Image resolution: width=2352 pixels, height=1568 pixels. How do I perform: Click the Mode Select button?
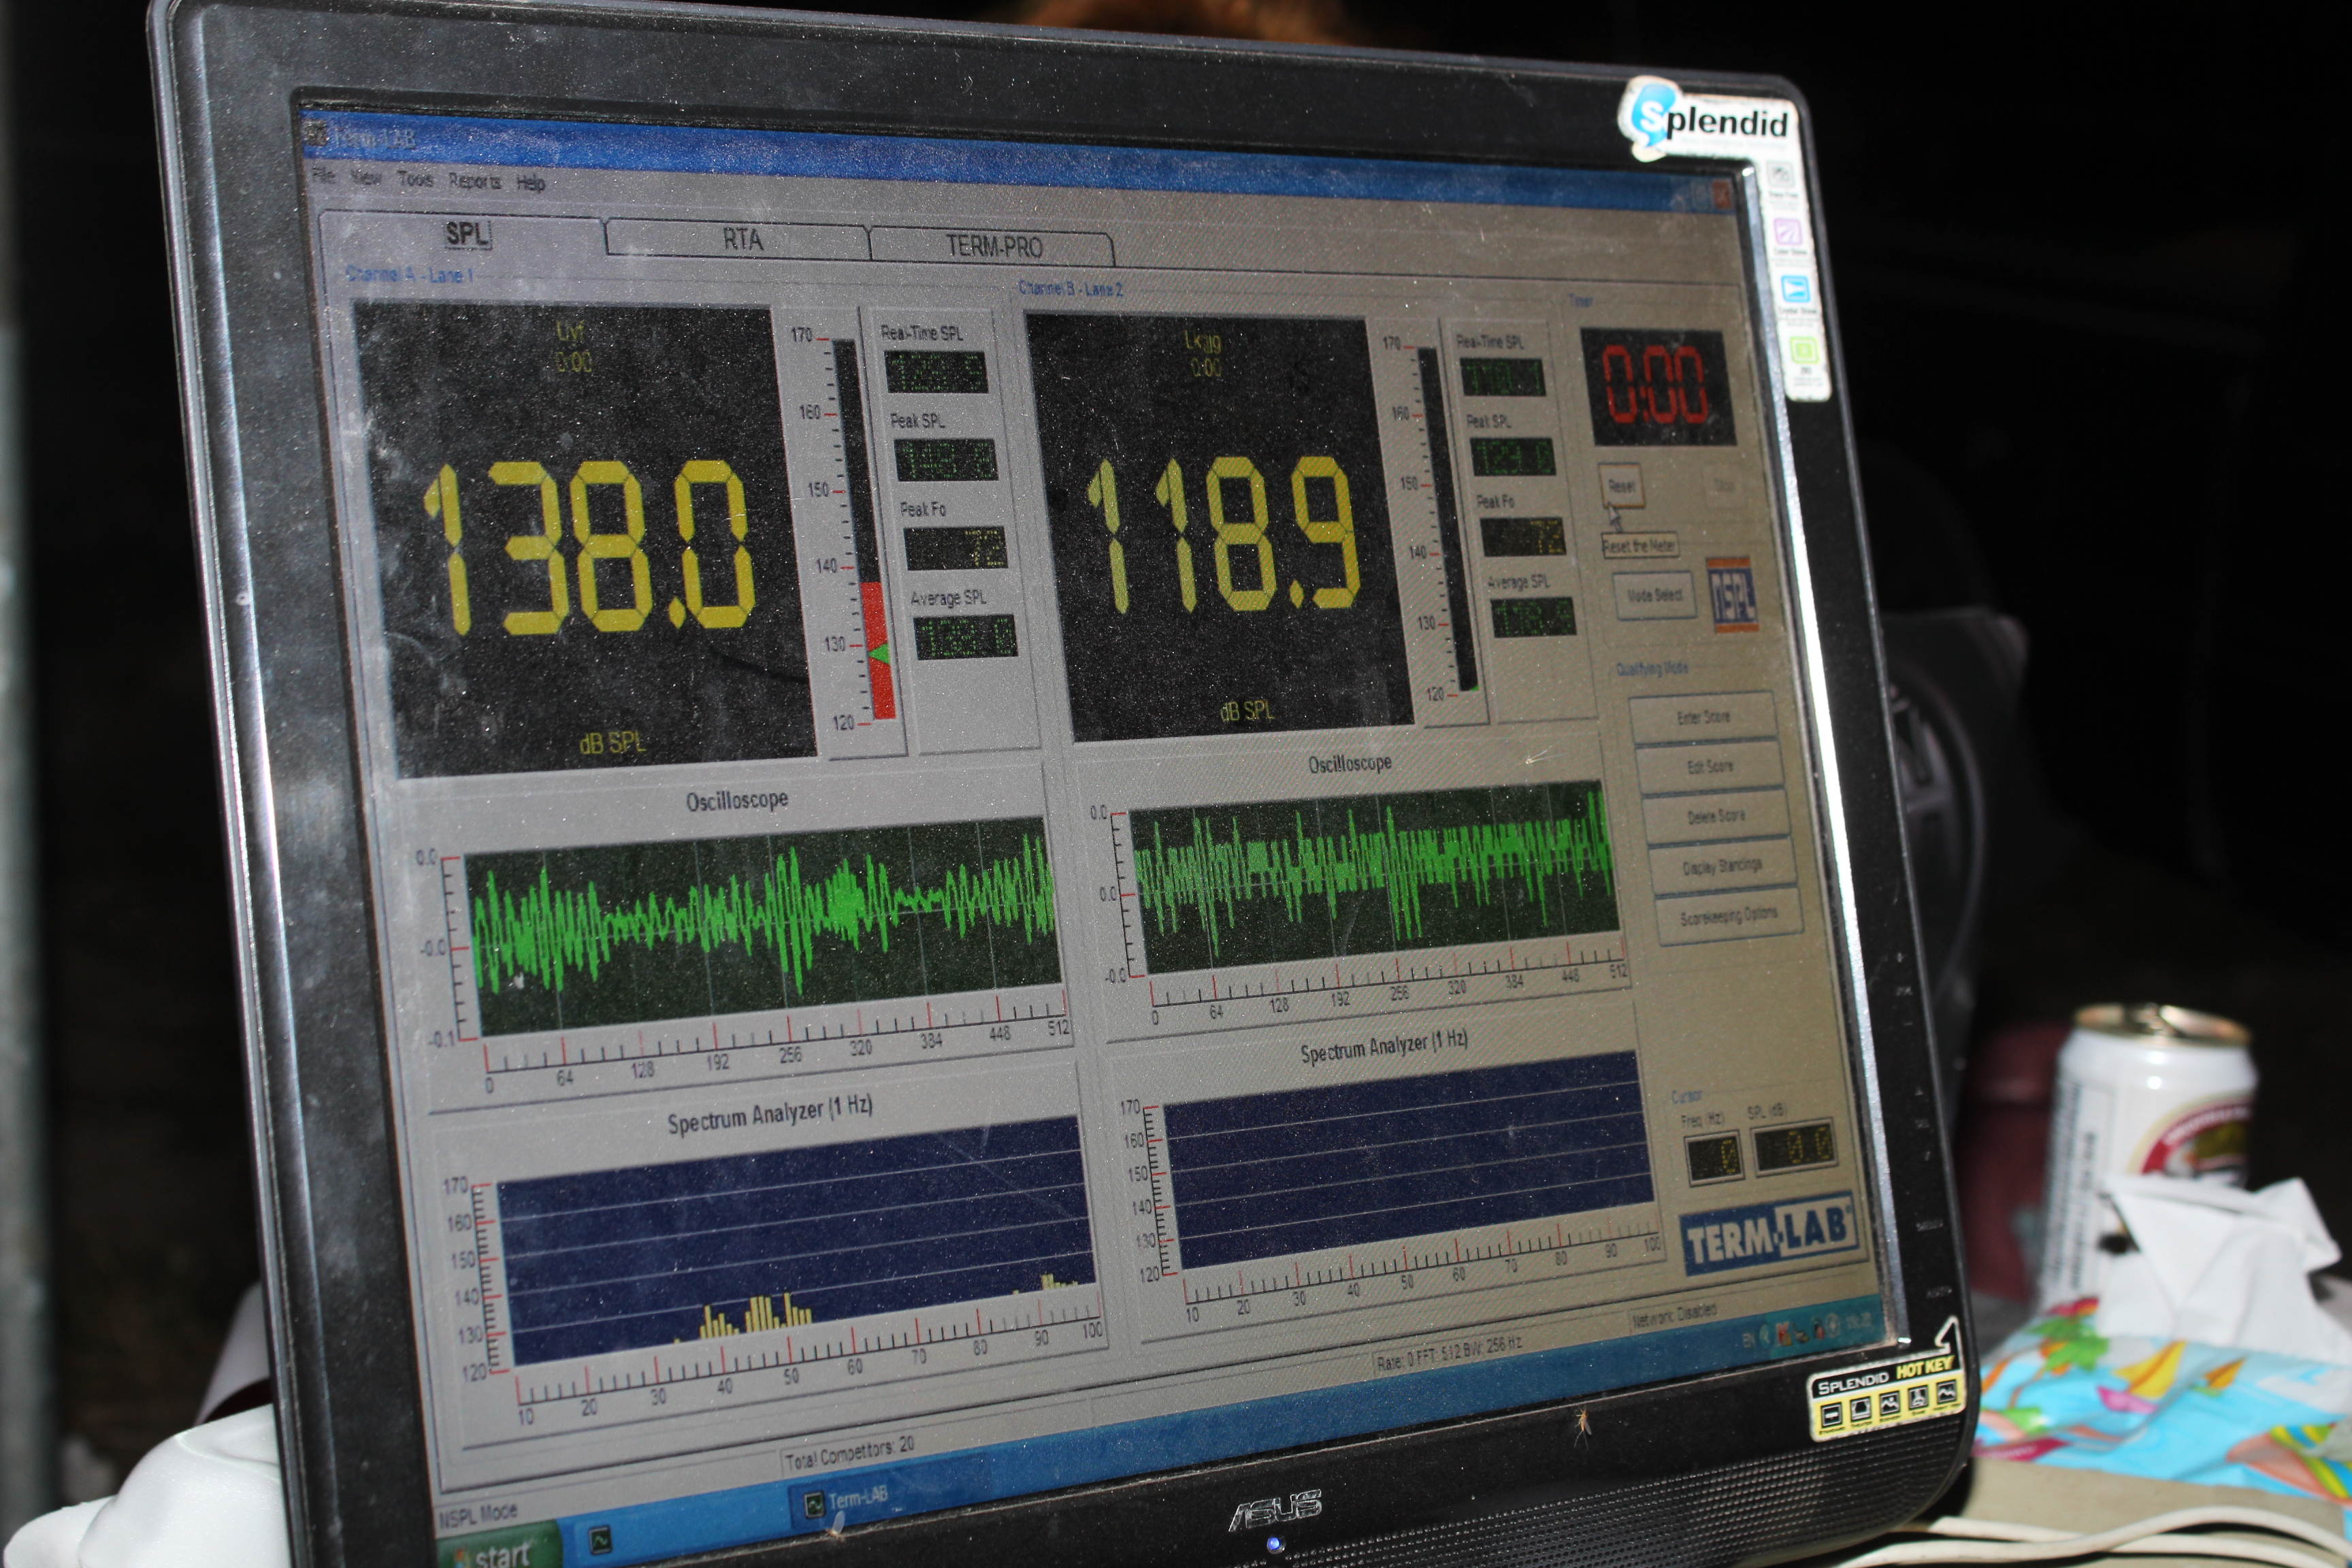(x=1654, y=595)
